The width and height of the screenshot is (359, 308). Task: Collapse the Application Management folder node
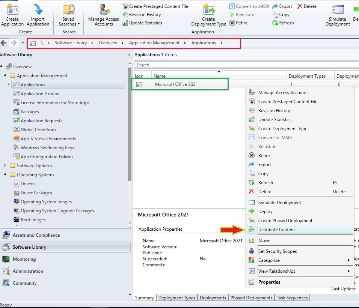(5, 75)
